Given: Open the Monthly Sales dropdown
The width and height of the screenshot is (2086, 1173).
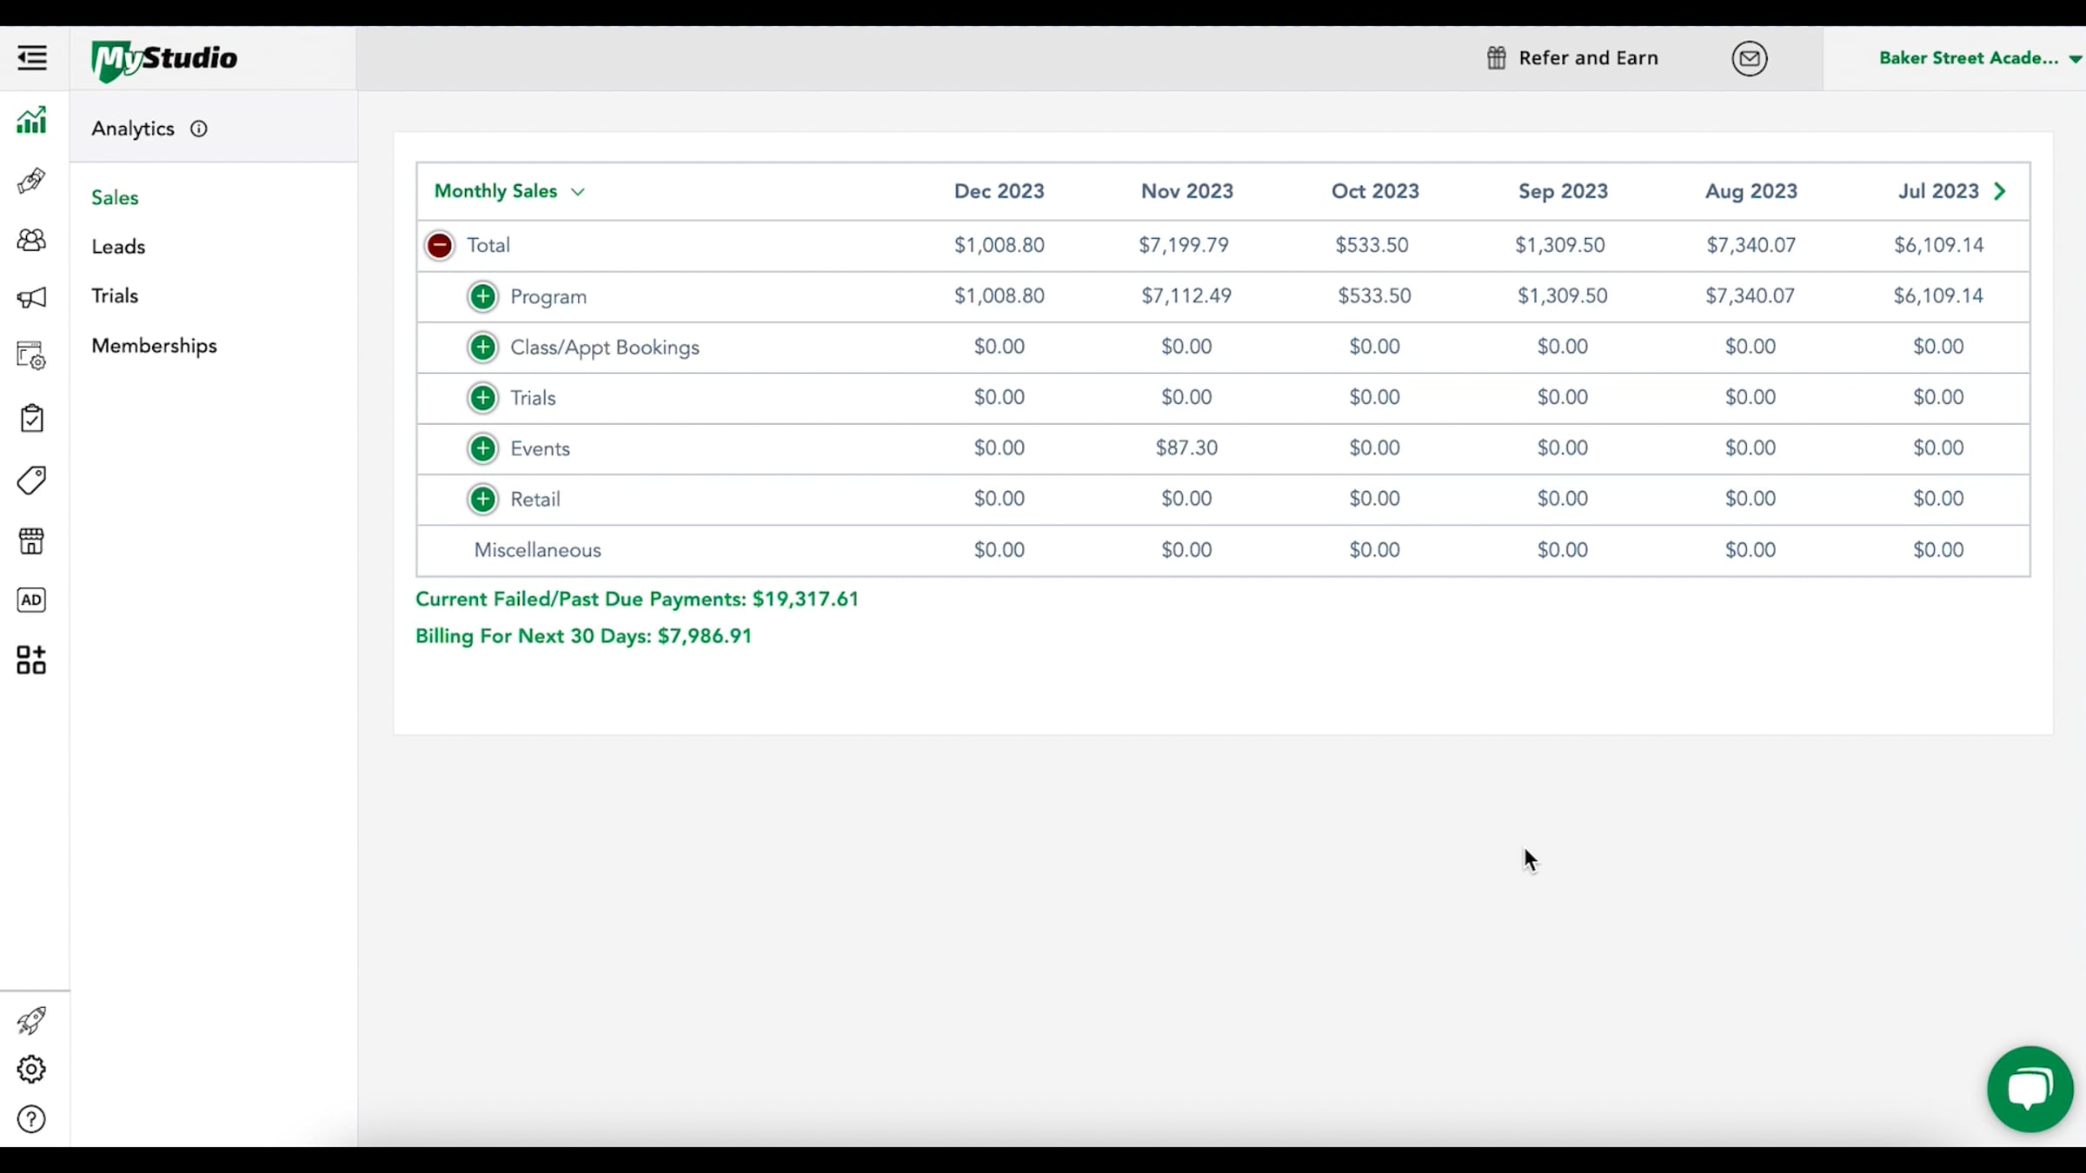Looking at the screenshot, I should 510,191.
